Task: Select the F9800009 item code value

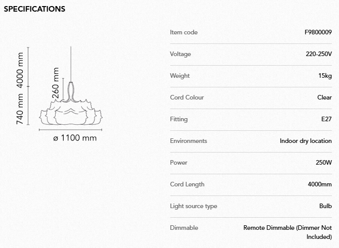Action: pyautogui.click(x=318, y=32)
